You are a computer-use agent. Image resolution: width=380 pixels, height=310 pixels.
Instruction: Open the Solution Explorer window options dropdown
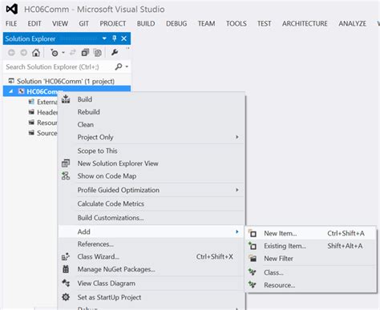coord(104,38)
